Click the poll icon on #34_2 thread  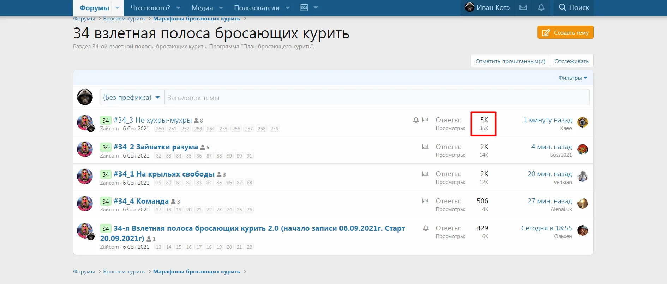click(x=425, y=147)
